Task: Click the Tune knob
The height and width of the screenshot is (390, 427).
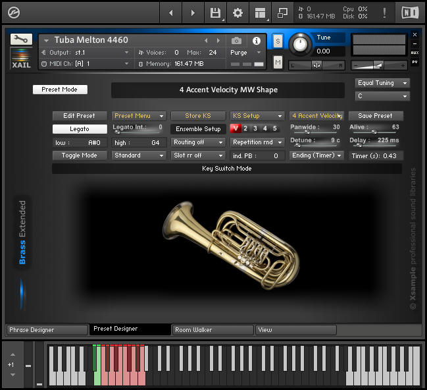Action: coord(300,43)
